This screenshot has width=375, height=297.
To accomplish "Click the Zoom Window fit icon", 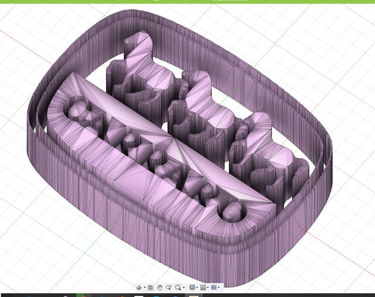I will 178,288.
